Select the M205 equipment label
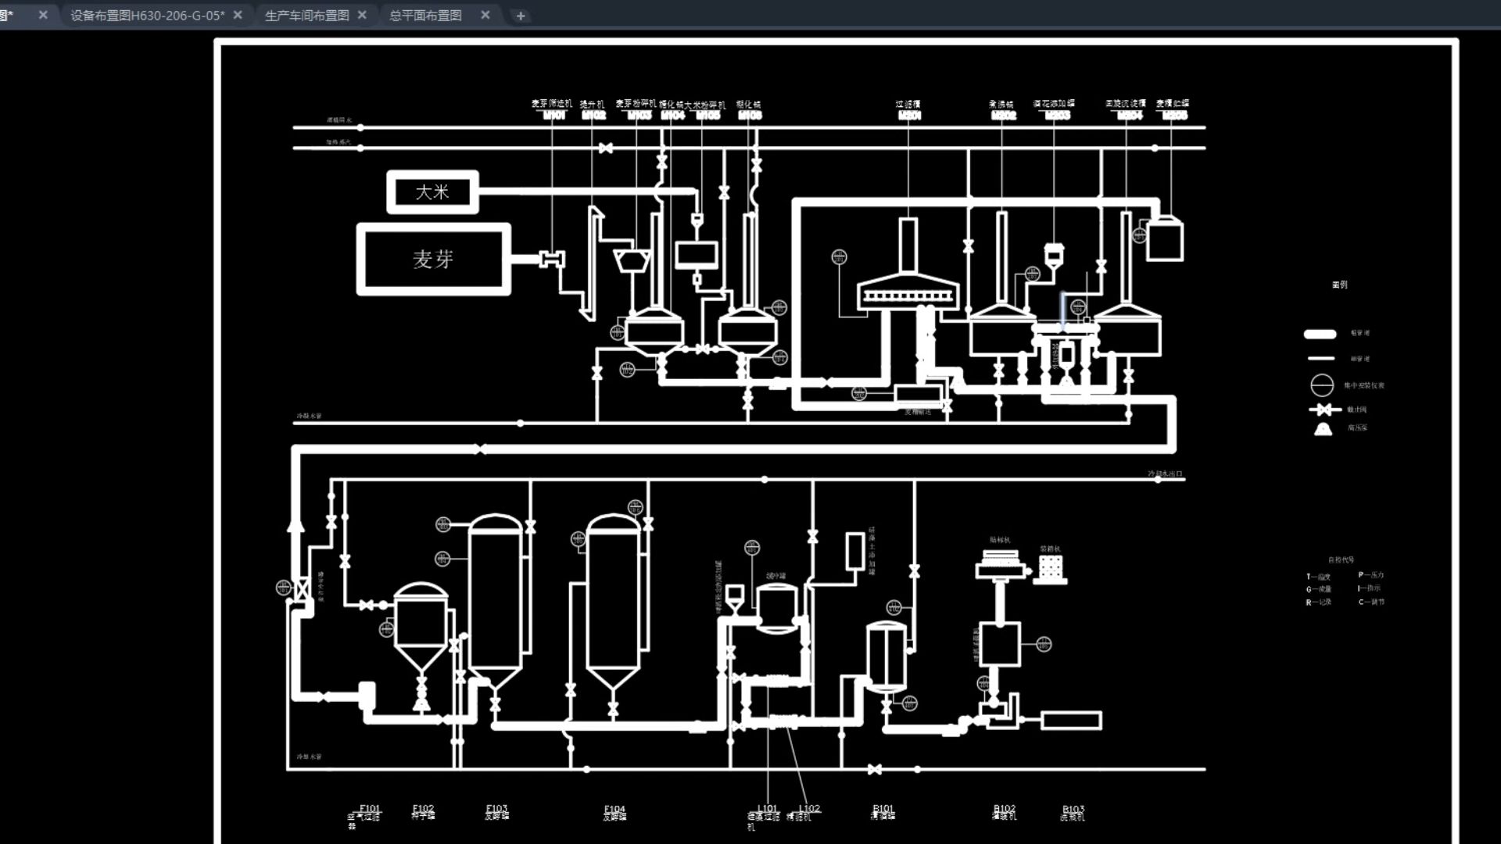Viewport: 1501px width, 844px height. click(x=1174, y=115)
